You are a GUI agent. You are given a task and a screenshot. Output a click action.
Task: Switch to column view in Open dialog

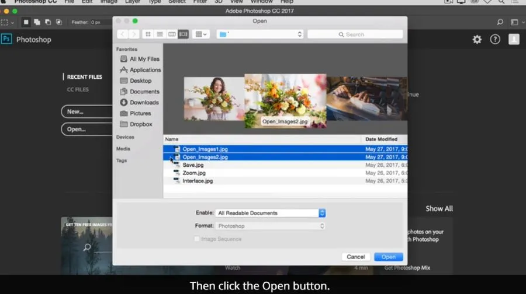click(172, 34)
